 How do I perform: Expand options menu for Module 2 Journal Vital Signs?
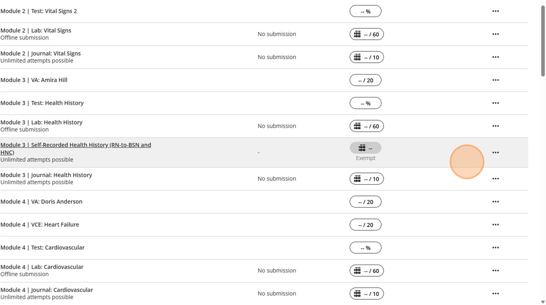pyautogui.click(x=495, y=57)
